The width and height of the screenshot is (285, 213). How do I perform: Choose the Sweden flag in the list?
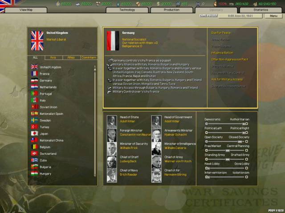point(34,120)
